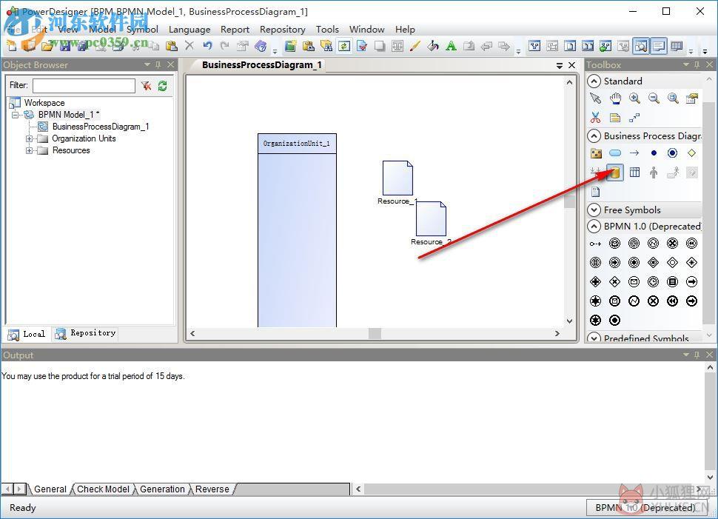
Task: Collapse the Standard toolbox section
Action: [594, 81]
